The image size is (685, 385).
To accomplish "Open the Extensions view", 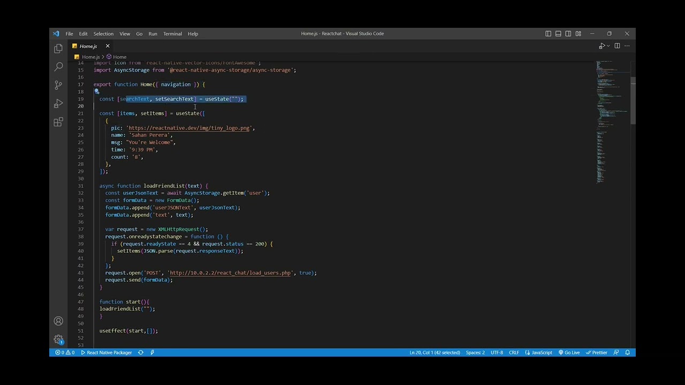I will pos(58,122).
